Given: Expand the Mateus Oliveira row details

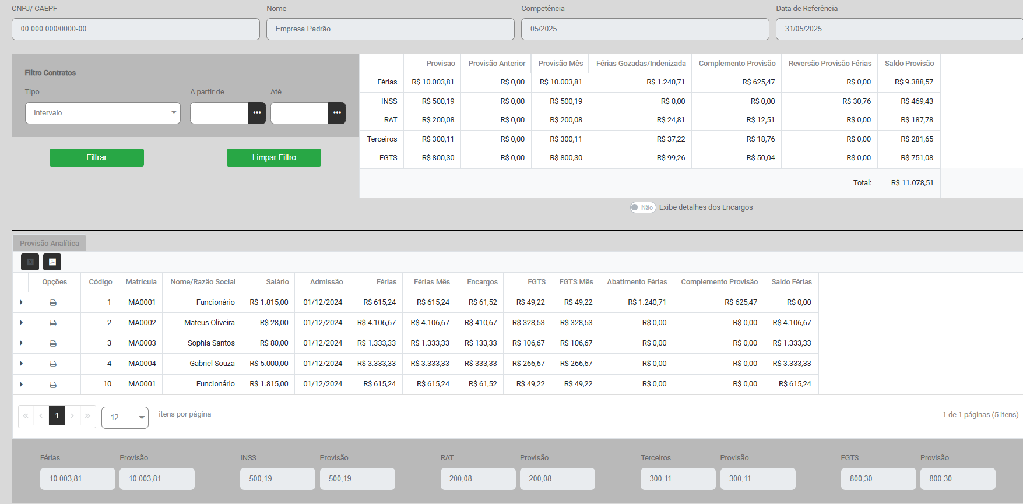Looking at the screenshot, I should point(22,323).
